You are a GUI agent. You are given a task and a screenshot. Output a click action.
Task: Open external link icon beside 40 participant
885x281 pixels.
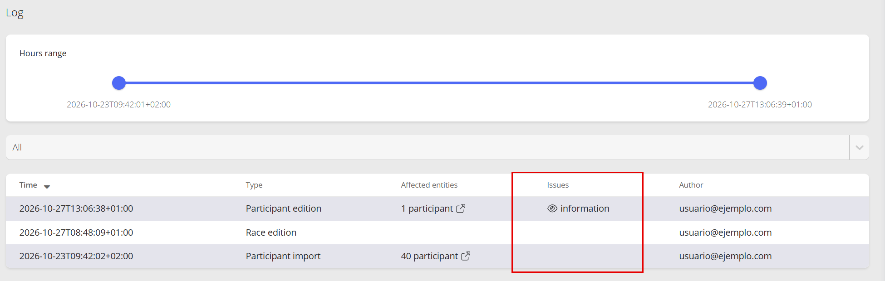(466, 256)
